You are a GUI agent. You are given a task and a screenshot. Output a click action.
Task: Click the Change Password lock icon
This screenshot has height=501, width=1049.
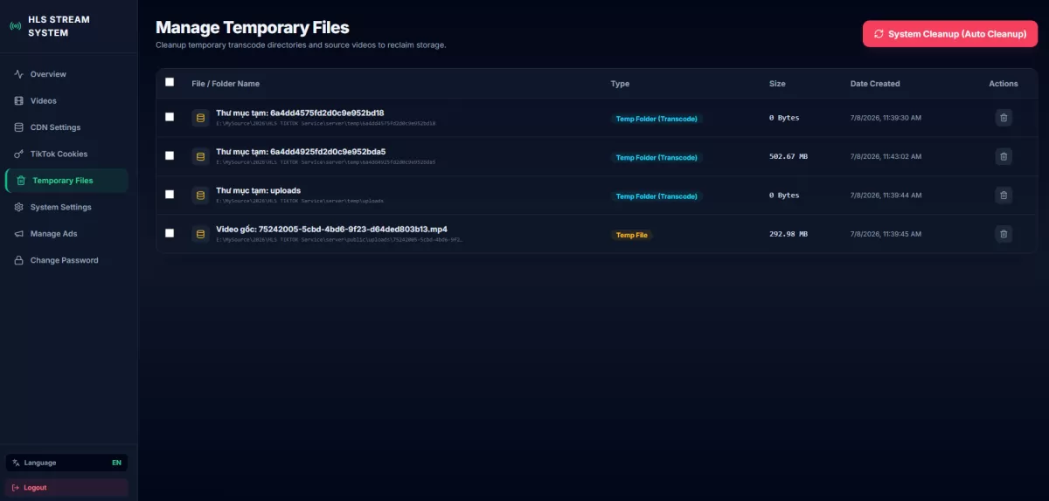(x=19, y=261)
